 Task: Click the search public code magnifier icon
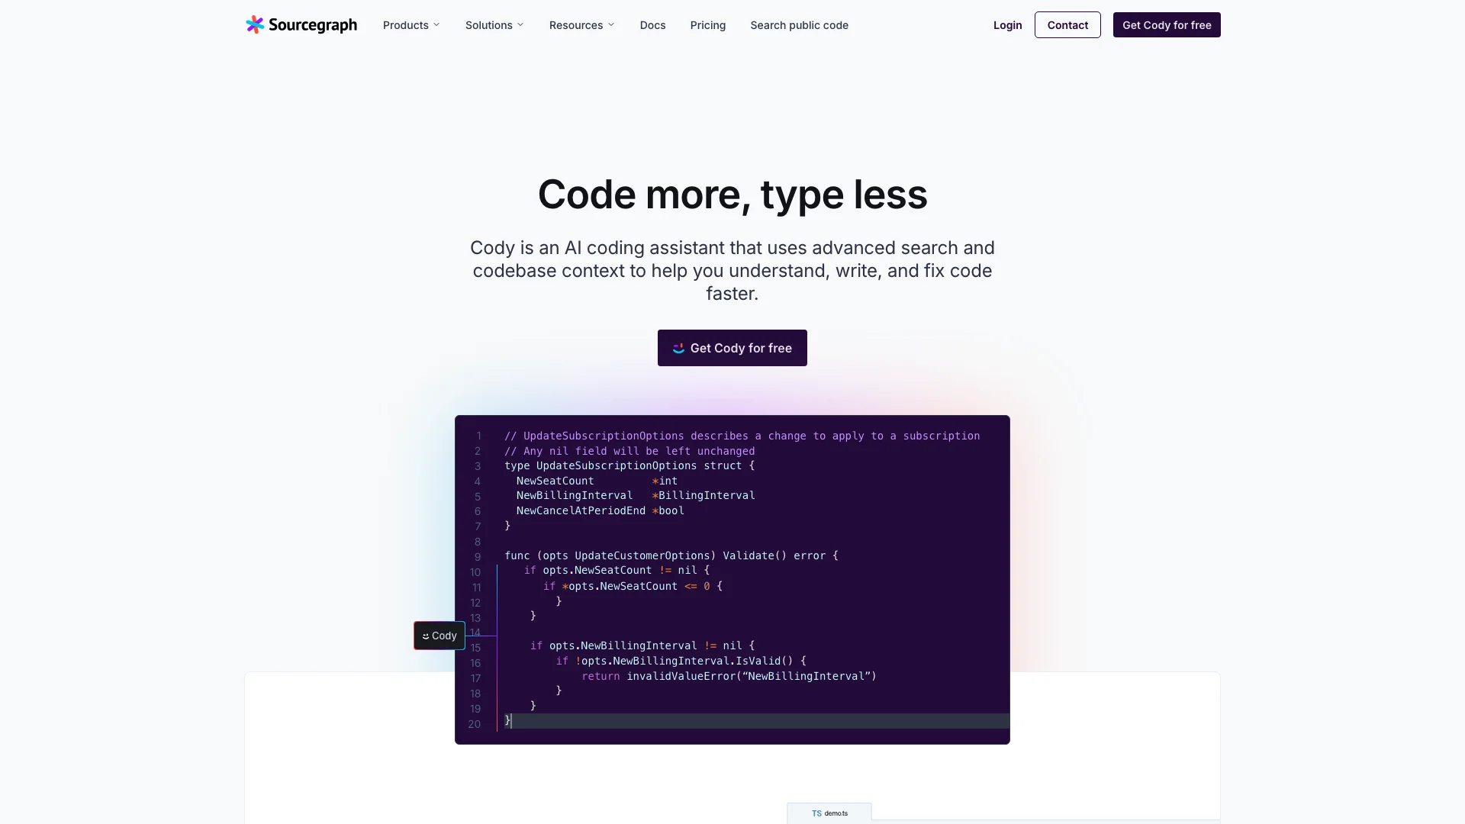pyautogui.click(x=798, y=24)
